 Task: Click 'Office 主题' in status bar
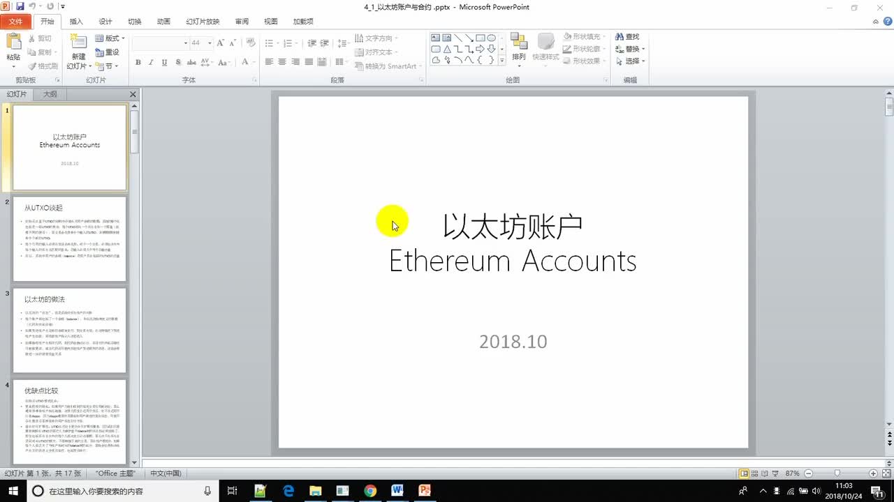pyautogui.click(x=115, y=473)
